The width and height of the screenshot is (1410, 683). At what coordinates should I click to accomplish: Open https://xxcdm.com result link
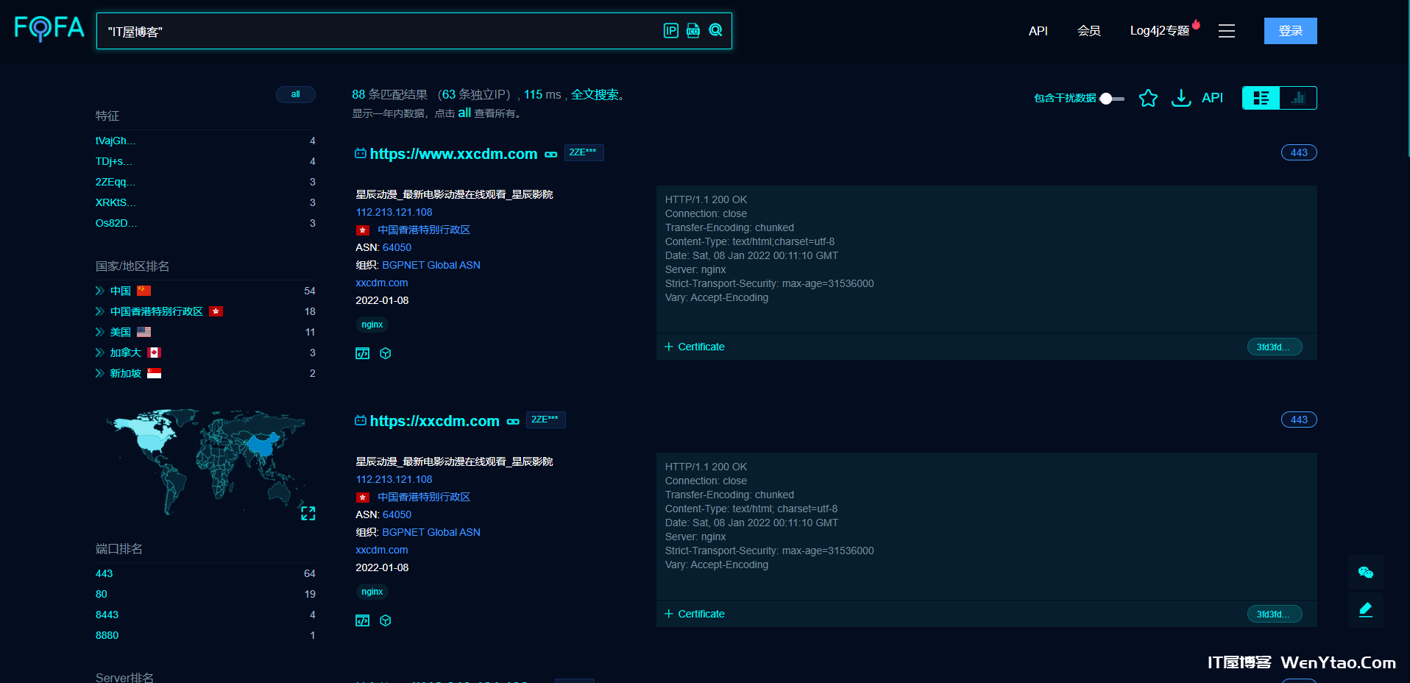pos(434,421)
